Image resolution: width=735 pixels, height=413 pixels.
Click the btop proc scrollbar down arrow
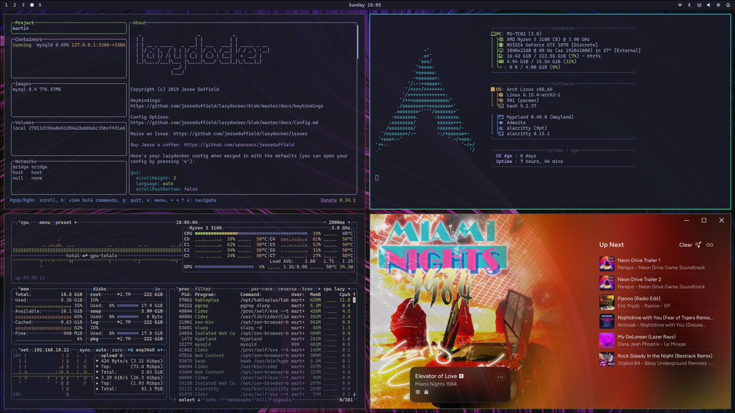point(353,395)
